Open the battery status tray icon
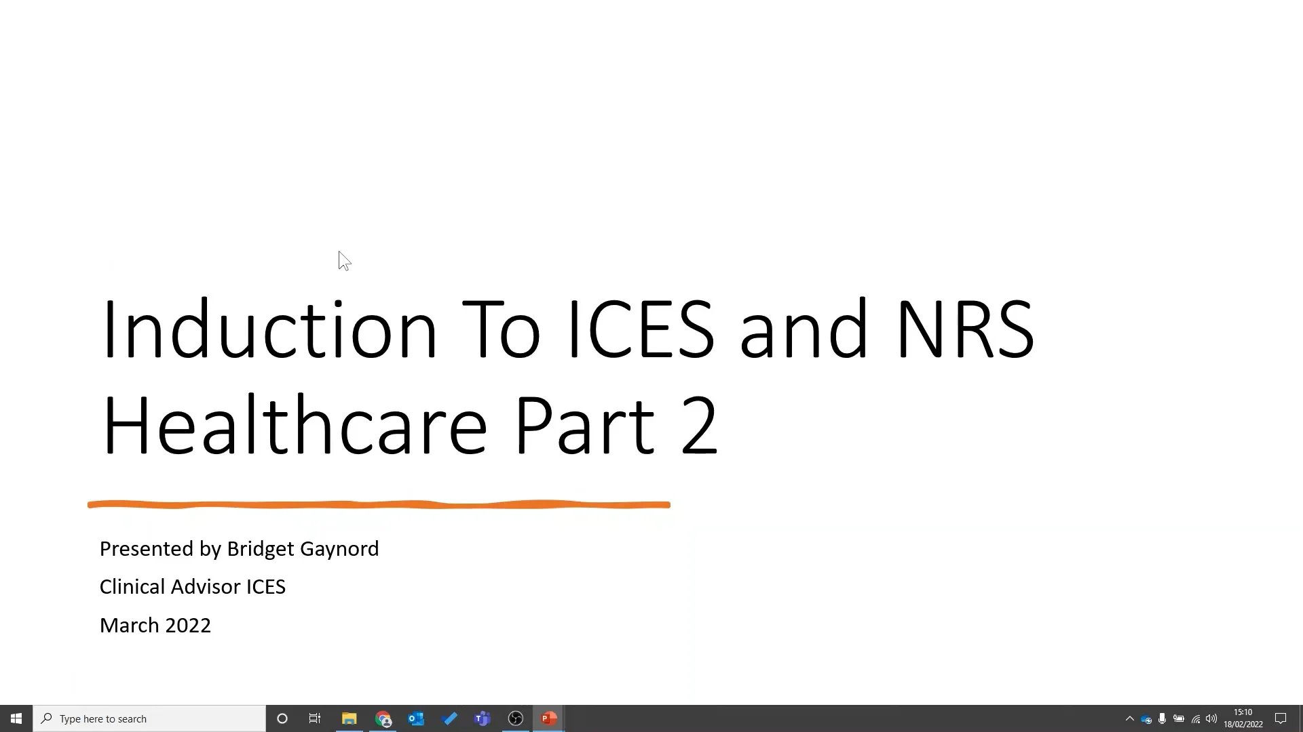1303x732 pixels. 1179,718
